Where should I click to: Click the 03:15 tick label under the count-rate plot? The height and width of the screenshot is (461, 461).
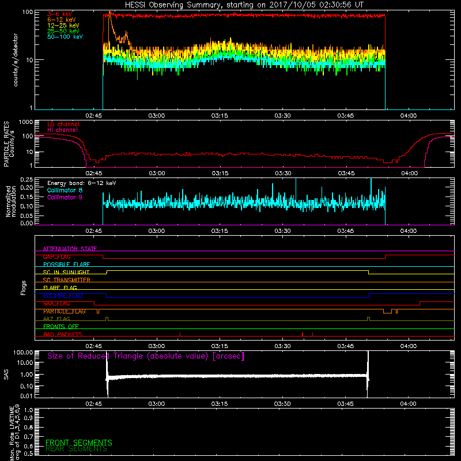point(220,116)
